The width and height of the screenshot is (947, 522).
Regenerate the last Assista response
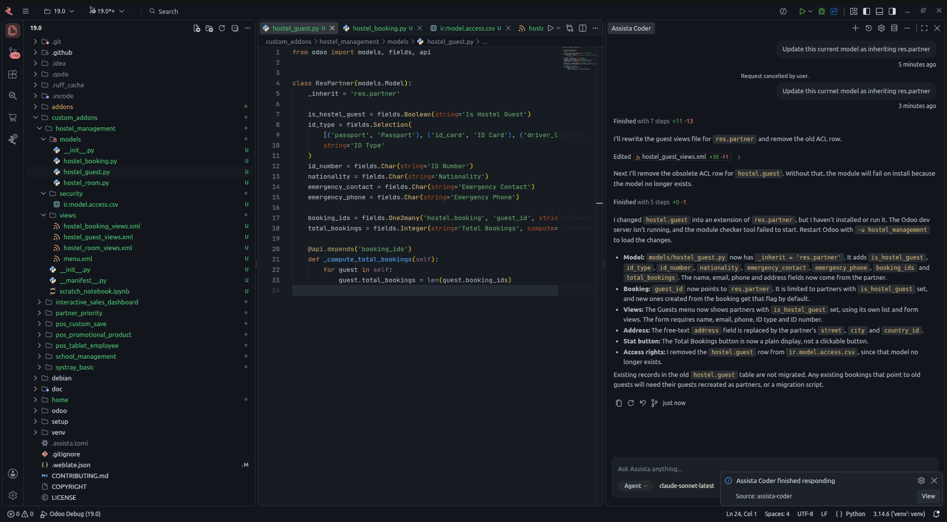tap(630, 403)
